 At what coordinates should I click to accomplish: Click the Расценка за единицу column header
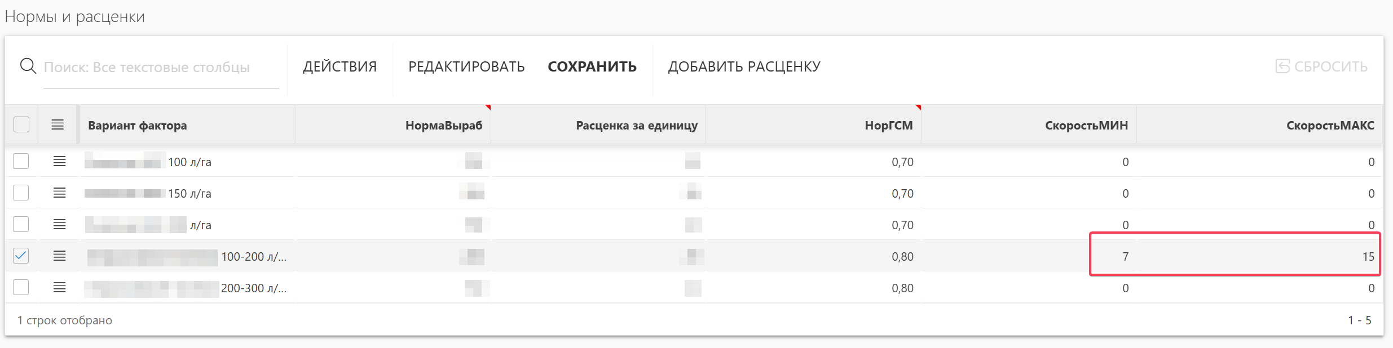coord(636,125)
